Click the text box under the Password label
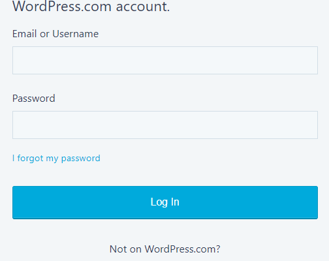 click(165, 125)
